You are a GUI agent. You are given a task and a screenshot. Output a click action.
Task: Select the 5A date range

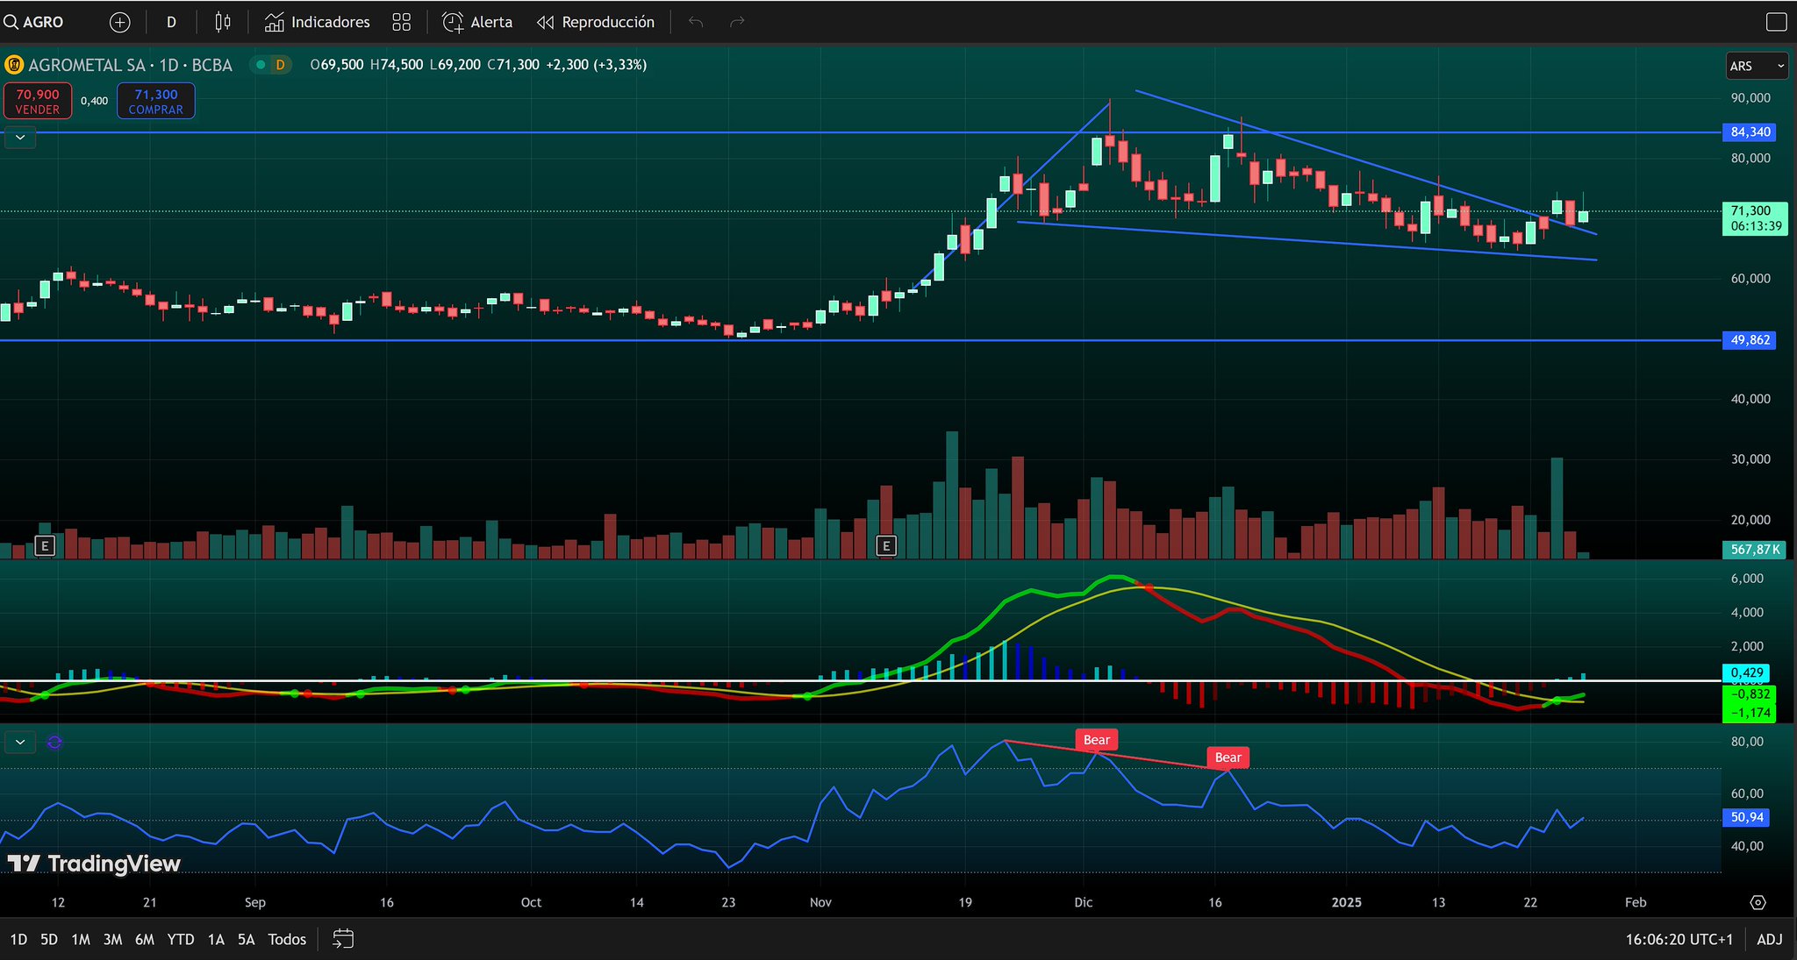[x=247, y=940]
